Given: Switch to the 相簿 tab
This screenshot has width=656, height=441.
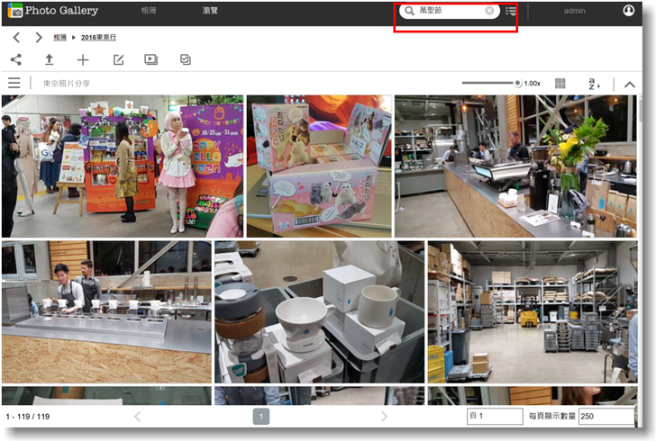Looking at the screenshot, I should click(149, 11).
